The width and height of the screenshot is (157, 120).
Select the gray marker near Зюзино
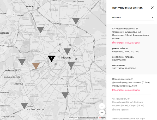tap(65, 95)
